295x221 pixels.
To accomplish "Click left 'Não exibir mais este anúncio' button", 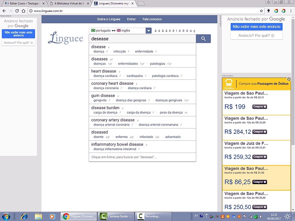I will pos(18,34).
